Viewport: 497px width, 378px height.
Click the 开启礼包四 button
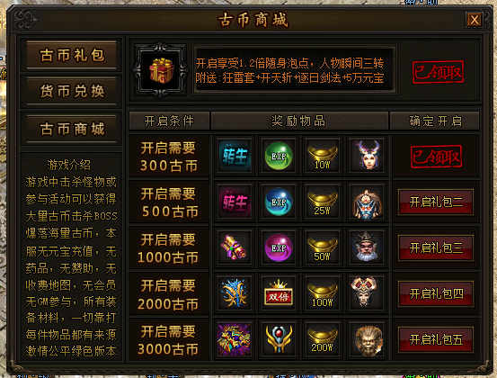pyautogui.click(x=436, y=293)
